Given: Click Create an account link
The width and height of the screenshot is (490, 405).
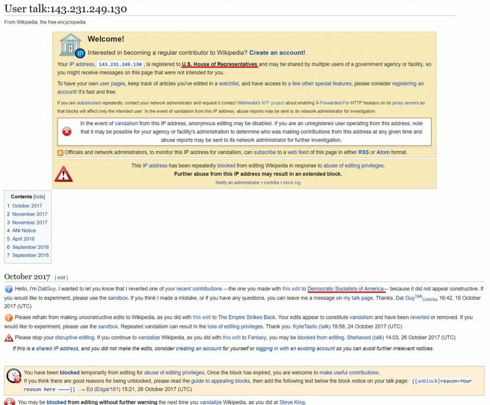Looking at the screenshot, I should (277, 53).
